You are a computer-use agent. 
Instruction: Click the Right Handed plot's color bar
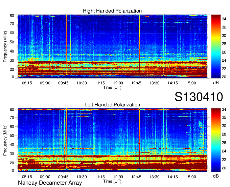point(216,46)
